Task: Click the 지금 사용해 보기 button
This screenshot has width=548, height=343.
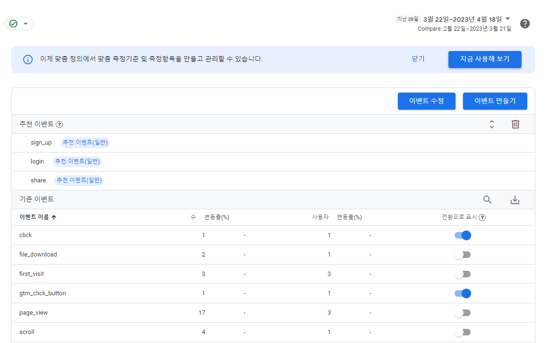Action: 485,60
